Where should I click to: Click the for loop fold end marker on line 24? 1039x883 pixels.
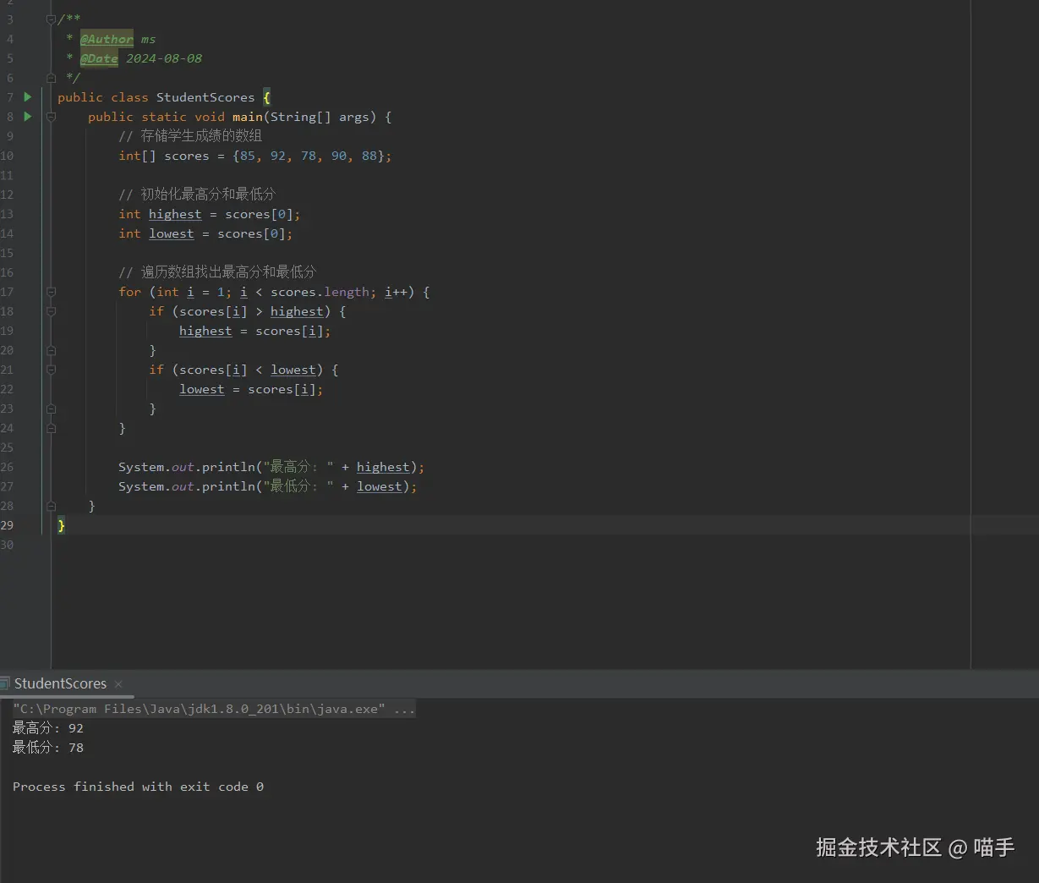point(51,428)
